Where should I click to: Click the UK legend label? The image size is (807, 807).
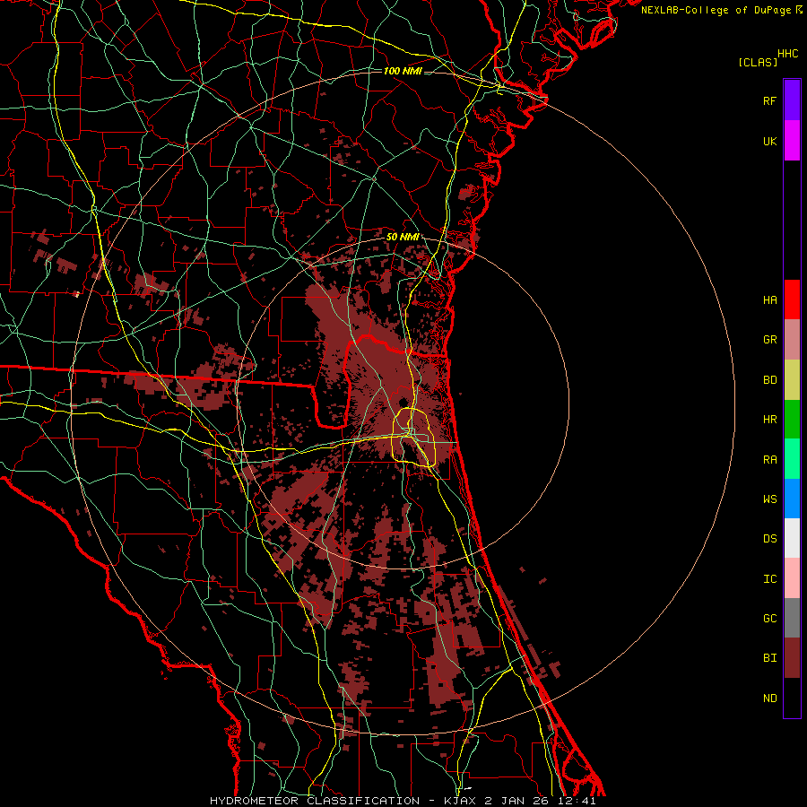click(769, 141)
